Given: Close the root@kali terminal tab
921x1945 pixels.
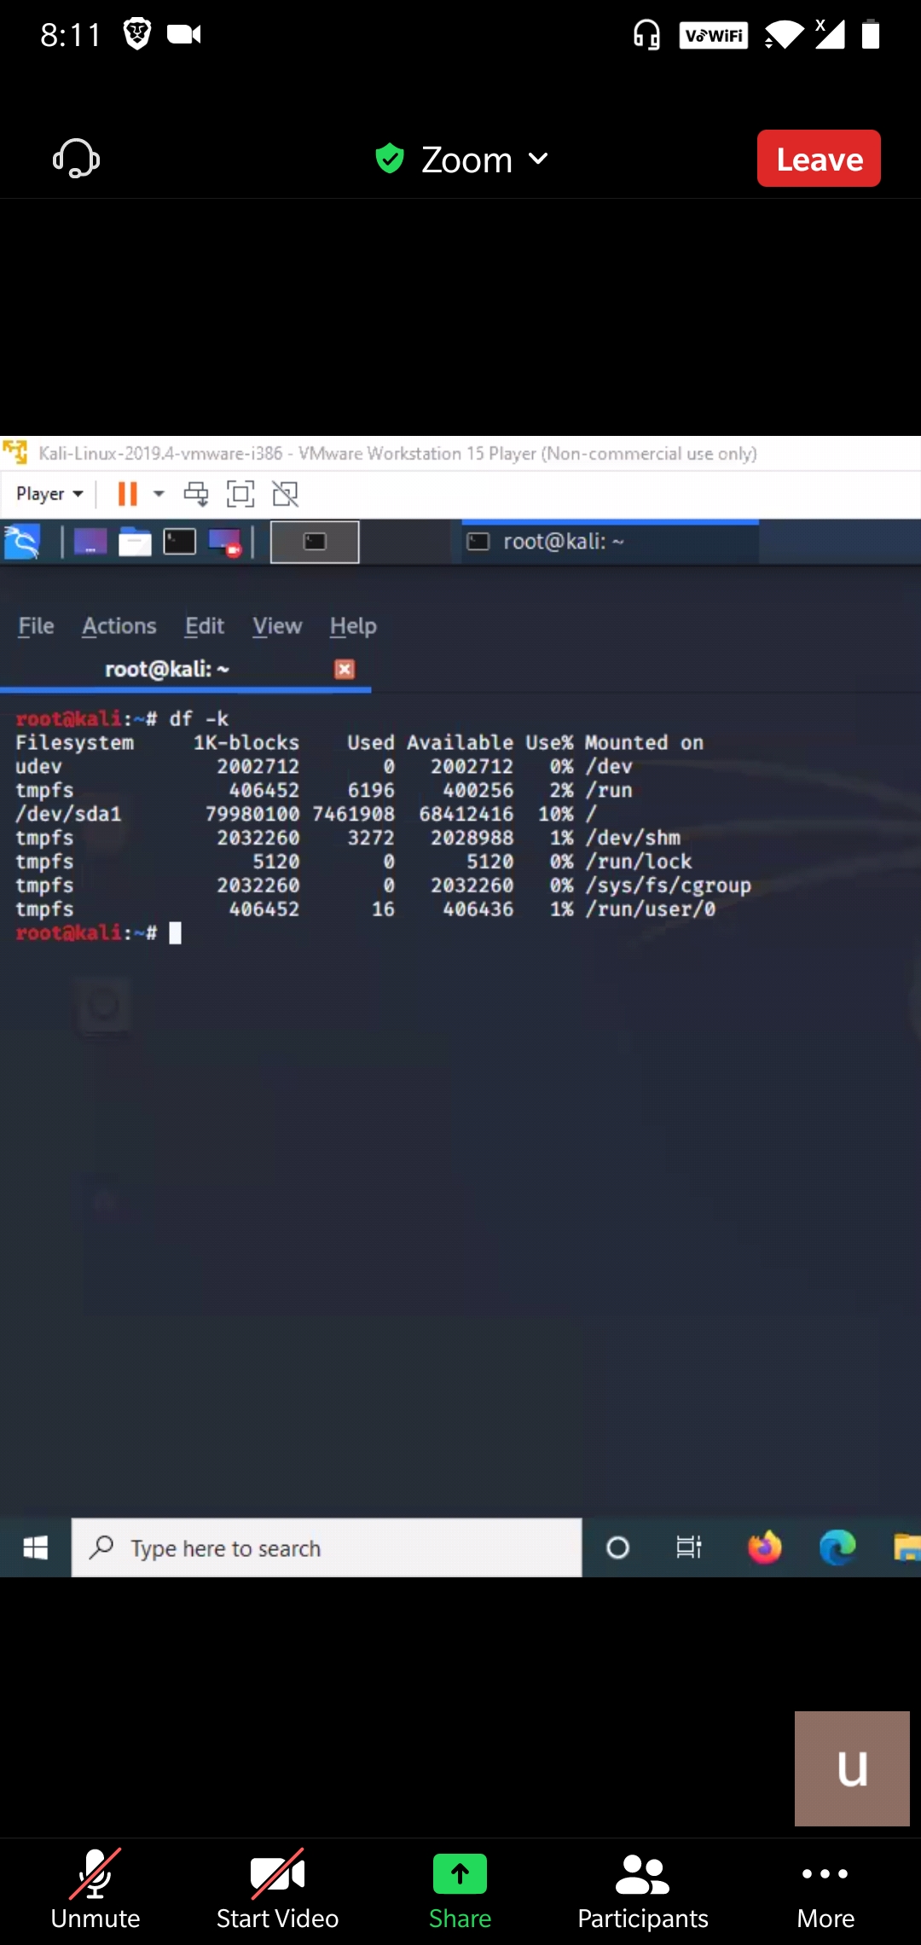Looking at the screenshot, I should click(345, 670).
